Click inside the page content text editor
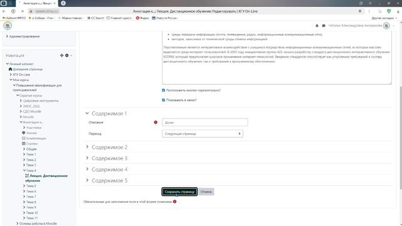Image resolution: width=402 pixels, height=226 pixels. click(x=276, y=58)
